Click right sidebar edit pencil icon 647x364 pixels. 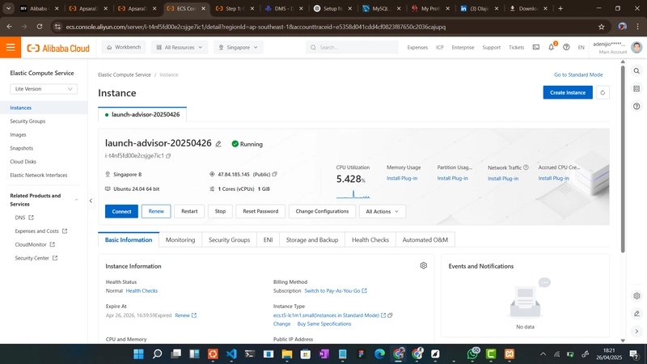pos(636,314)
